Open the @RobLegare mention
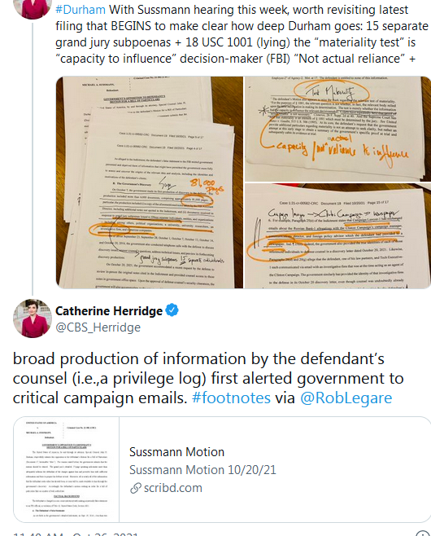Image resolution: width=431 pixels, height=536 pixels. coord(346,398)
